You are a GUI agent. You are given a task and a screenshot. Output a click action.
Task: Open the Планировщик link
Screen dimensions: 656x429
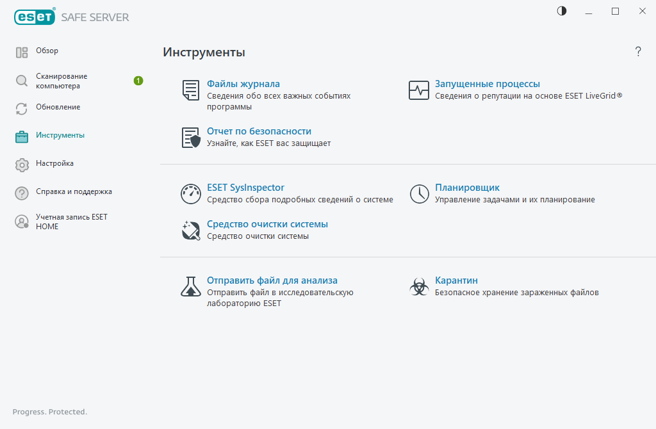tap(467, 188)
